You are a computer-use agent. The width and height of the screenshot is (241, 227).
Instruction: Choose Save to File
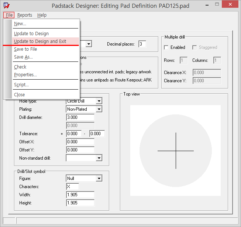point(45,49)
